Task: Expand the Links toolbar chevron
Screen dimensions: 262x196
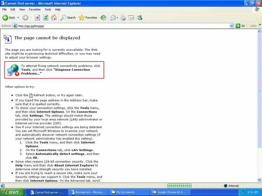Action: (260, 25)
